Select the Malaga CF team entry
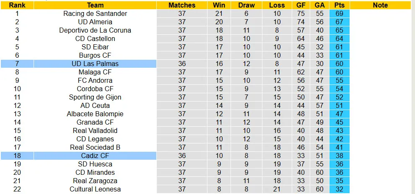This screenshot has width=415, height=194. pos(95,72)
